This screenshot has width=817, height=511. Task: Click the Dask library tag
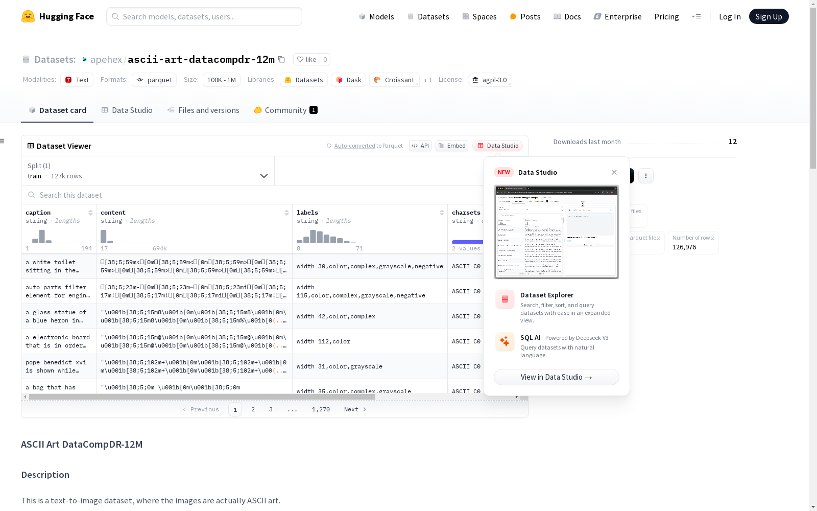click(x=349, y=80)
